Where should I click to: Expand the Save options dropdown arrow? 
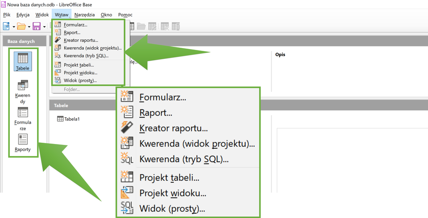click(x=44, y=27)
